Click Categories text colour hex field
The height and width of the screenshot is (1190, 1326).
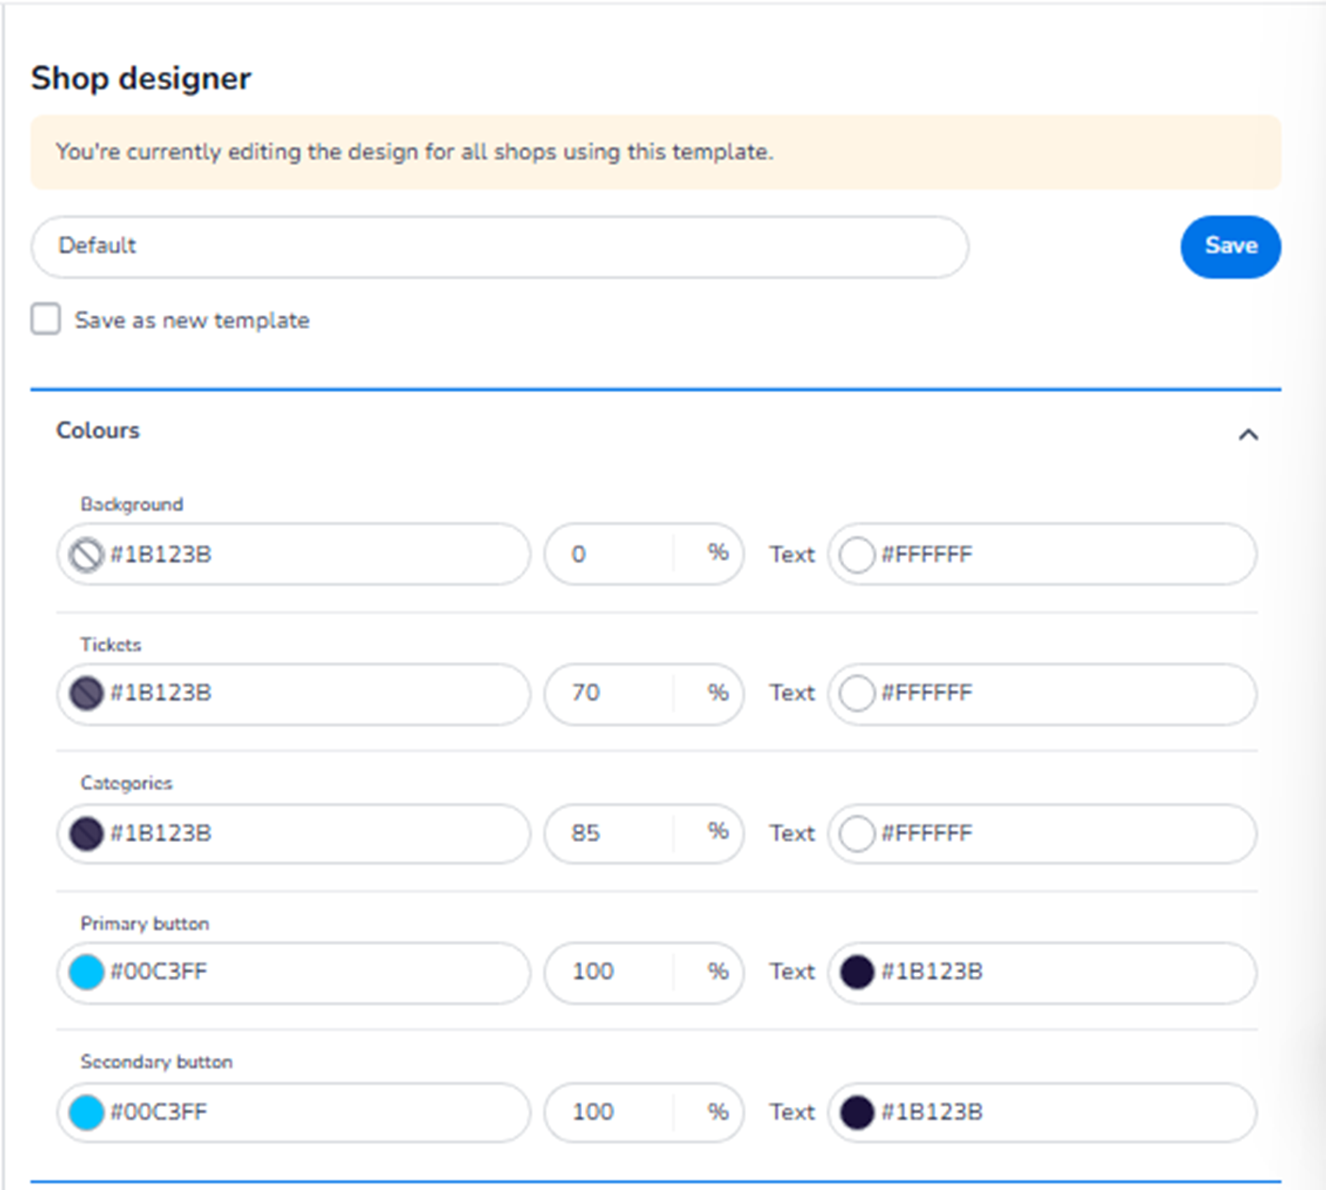[x=1056, y=834]
